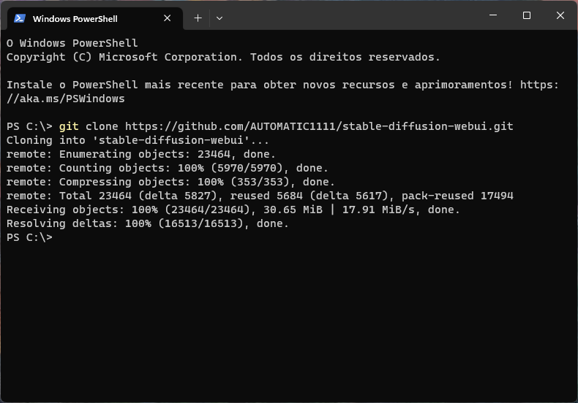The image size is (578, 403).
Task: Maximize the terminal window
Action: click(x=527, y=15)
